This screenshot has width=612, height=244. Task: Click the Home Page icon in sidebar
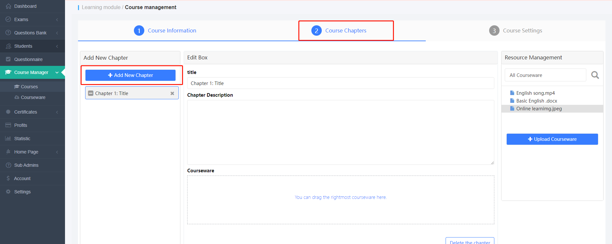8,152
